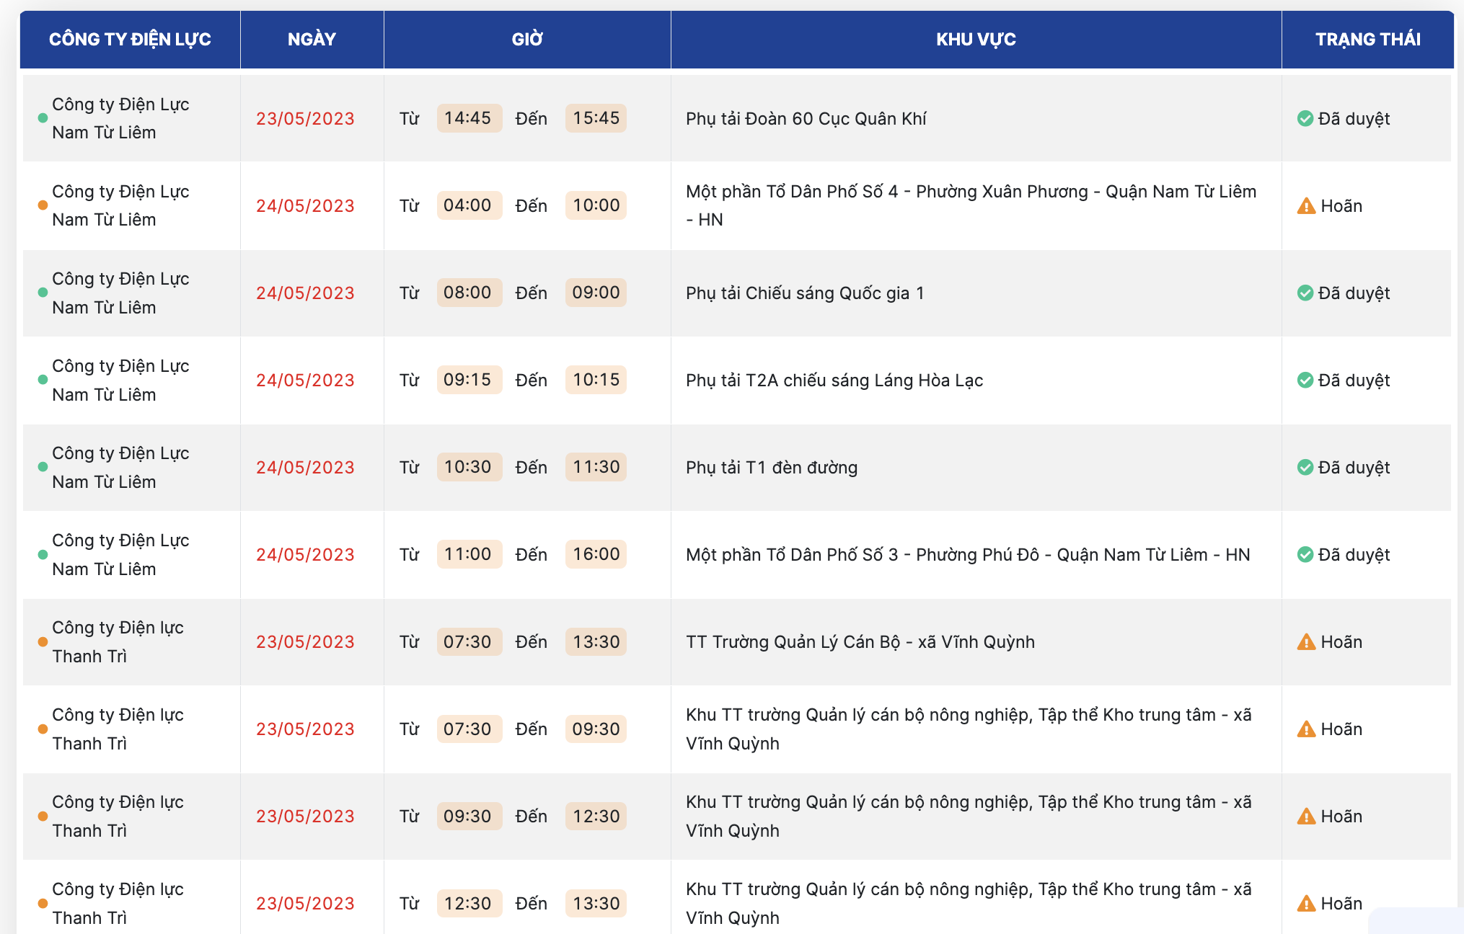The width and height of the screenshot is (1464, 934).
Task: Click 'Phụ tải Chiếu sáng Quốc gia 1' text
Action: (805, 293)
